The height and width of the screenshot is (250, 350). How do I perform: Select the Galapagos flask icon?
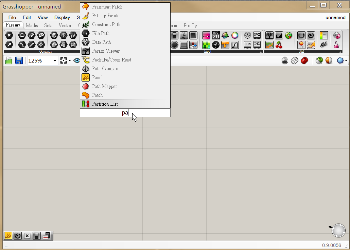(337, 44)
